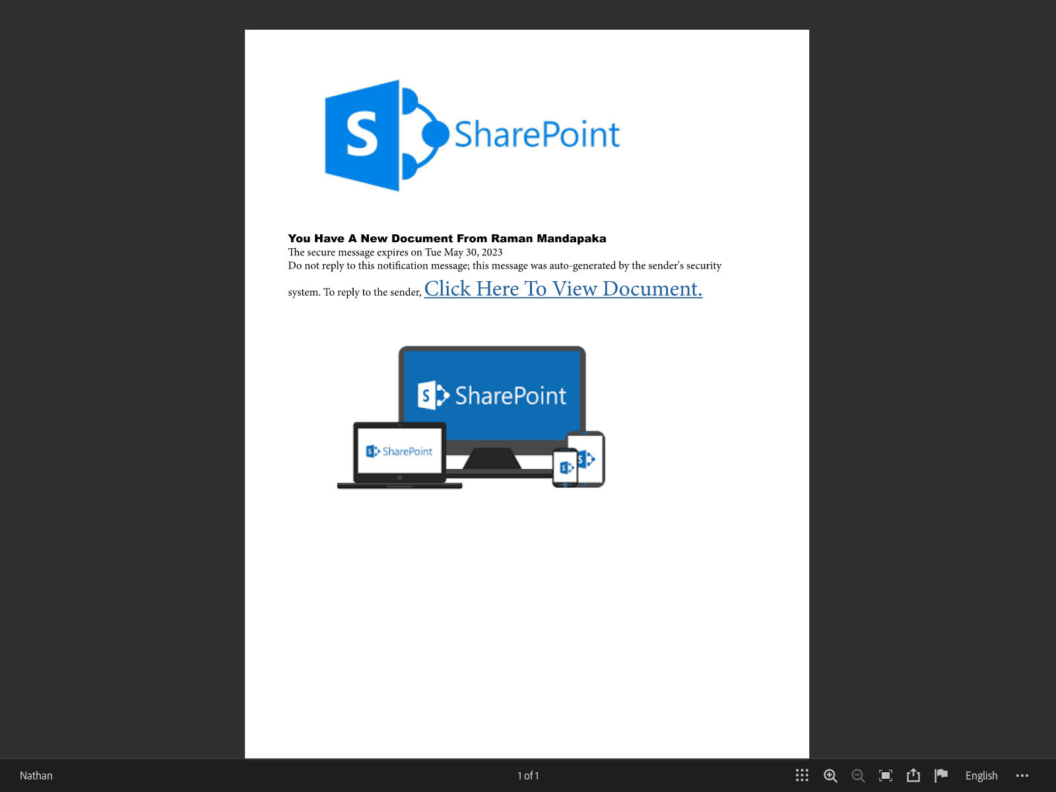Screen dimensions: 1056x792
Task: Open the thumbnail grid view icon
Action: 802,775
